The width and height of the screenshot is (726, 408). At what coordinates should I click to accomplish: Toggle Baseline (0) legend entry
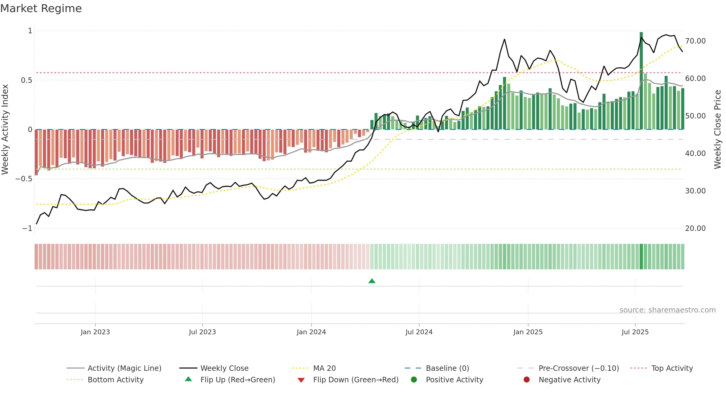pyautogui.click(x=437, y=368)
